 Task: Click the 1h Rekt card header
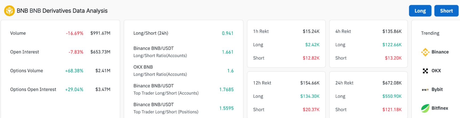pos(286,31)
